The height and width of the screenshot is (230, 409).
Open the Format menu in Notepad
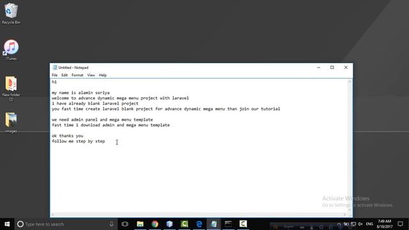point(77,75)
